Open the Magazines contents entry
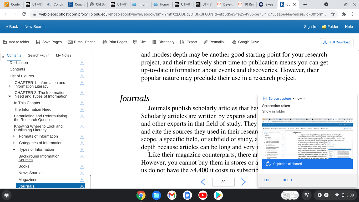Viewport: 359px width, 202px height. (28, 180)
